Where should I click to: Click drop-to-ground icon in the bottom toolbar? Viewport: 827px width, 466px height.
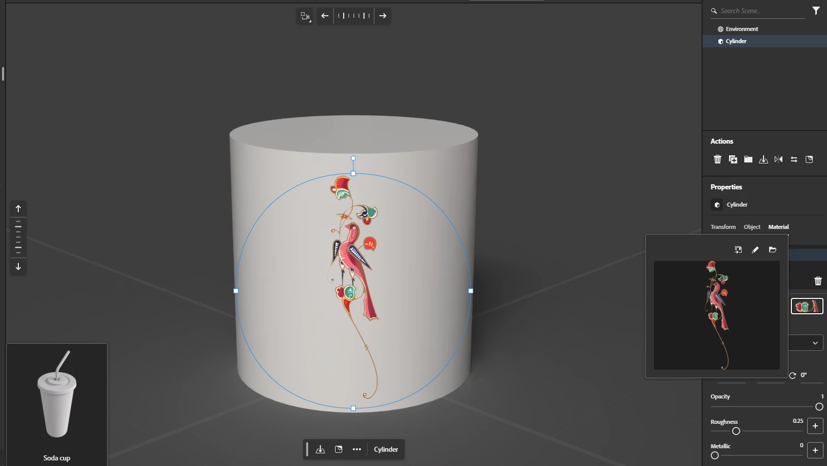320,449
